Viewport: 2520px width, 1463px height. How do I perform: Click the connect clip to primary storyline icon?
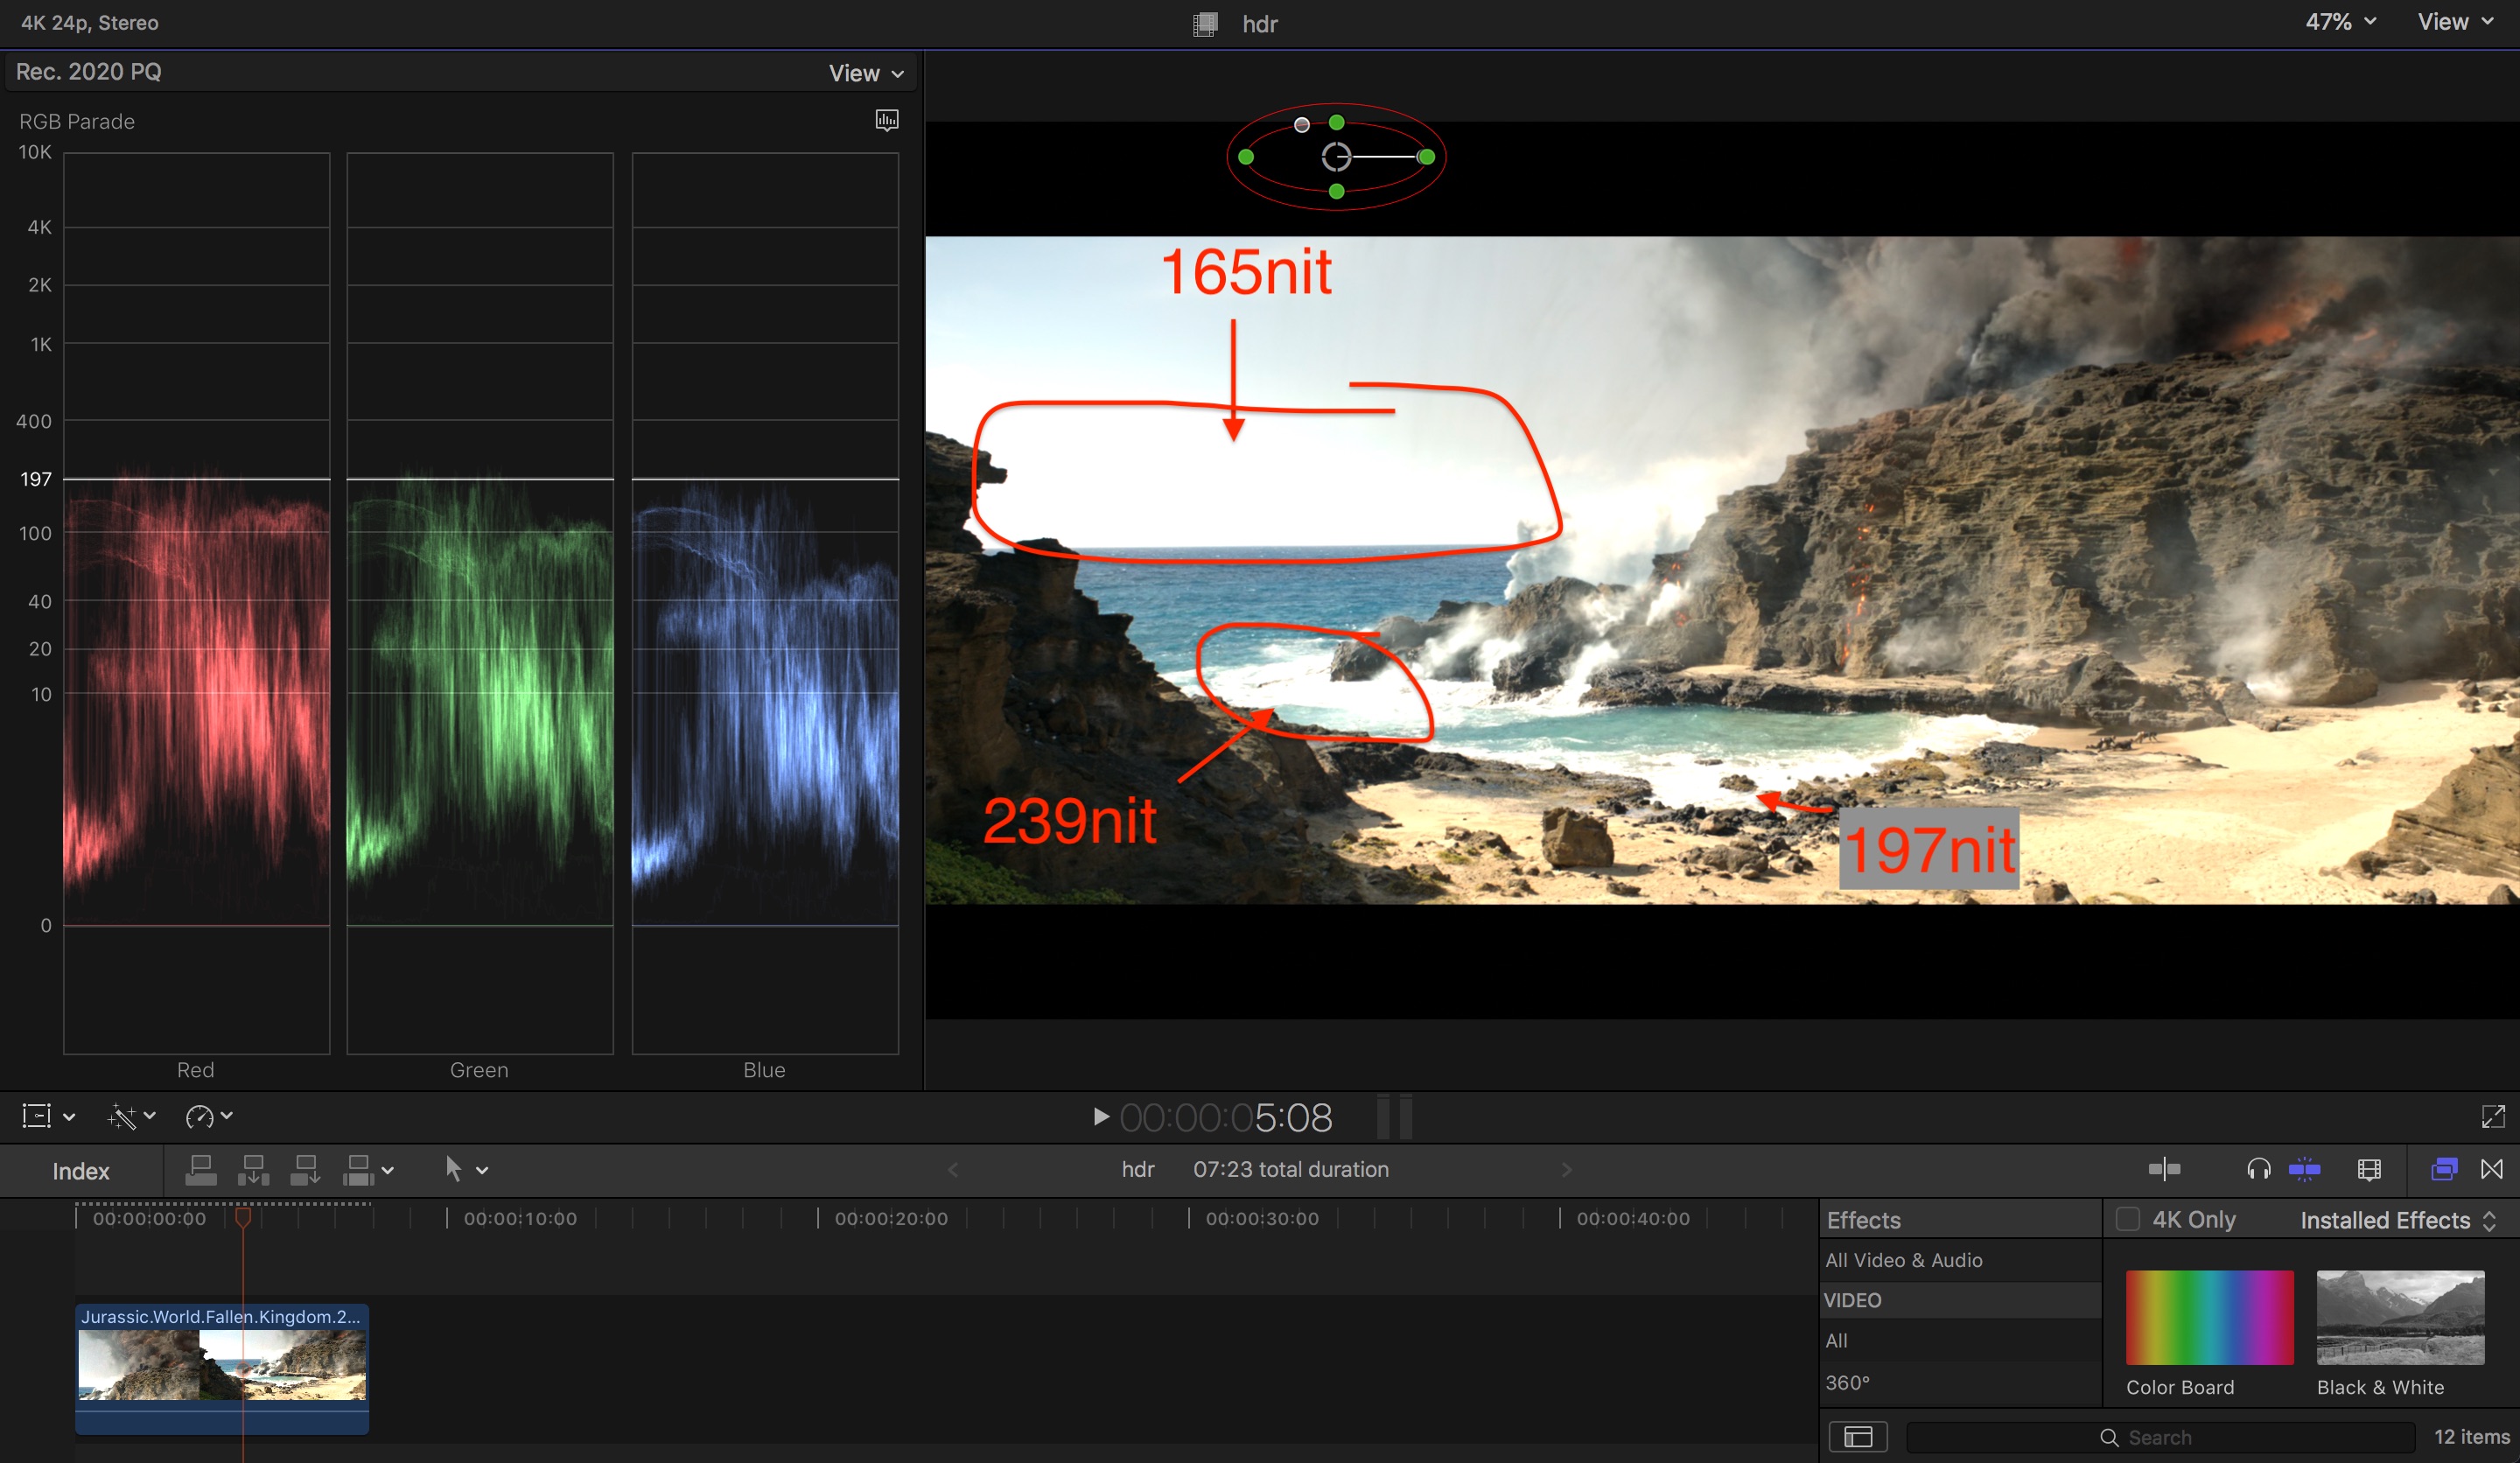pyautogui.click(x=201, y=1169)
